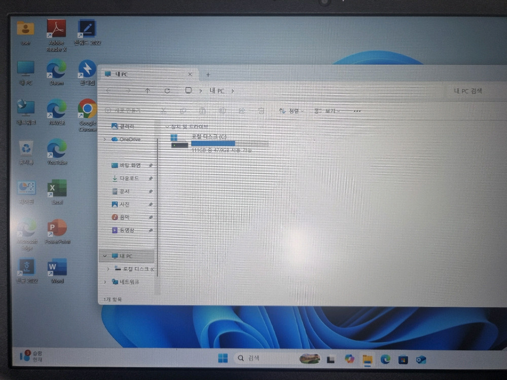Open File Explorer from the taskbar
Viewport: 507px width, 380px height.
pyautogui.click(x=367, y=360)
